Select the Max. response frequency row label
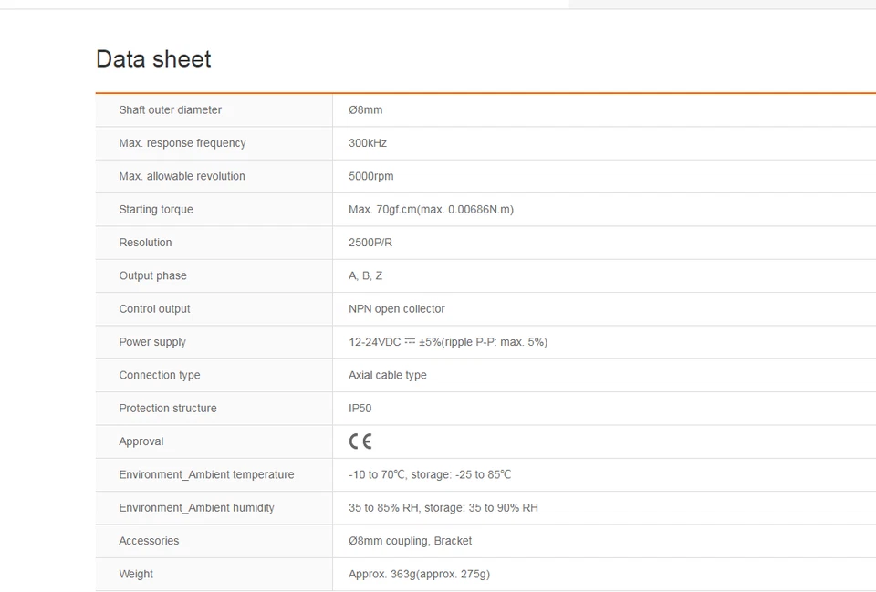Viewport: 876px width, 592px height. point(182,143)
